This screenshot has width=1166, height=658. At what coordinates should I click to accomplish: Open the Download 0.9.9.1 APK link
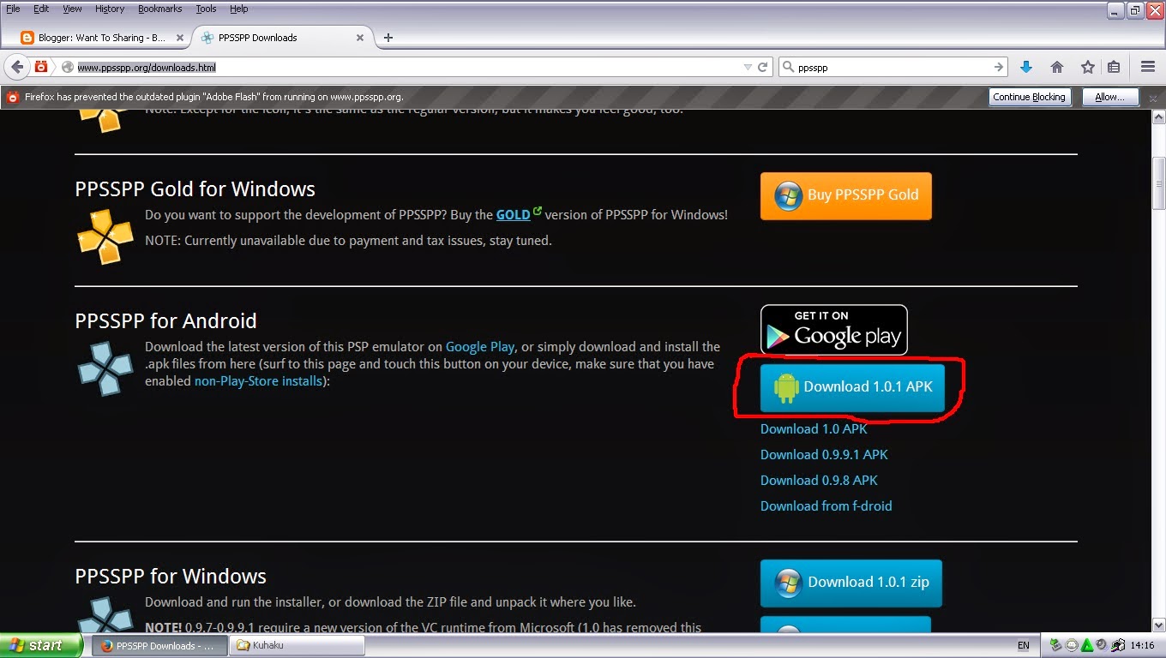tap(824, 455)
